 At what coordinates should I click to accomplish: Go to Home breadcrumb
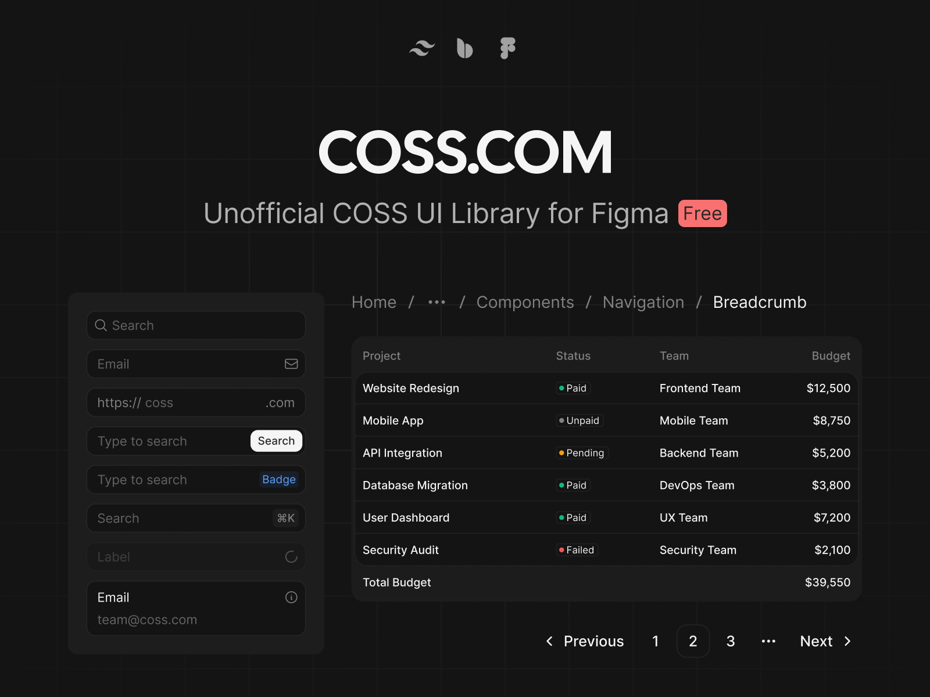374,302
